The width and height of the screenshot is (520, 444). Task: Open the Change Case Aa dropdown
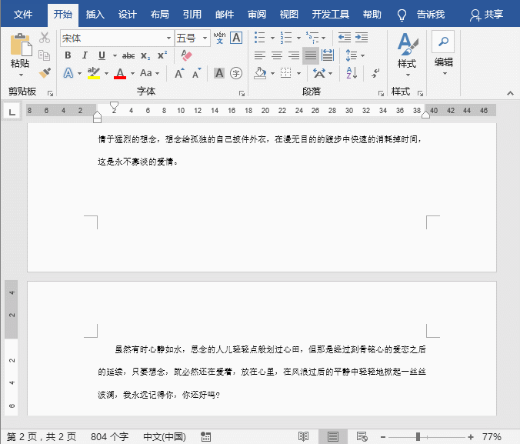(149, 73)
